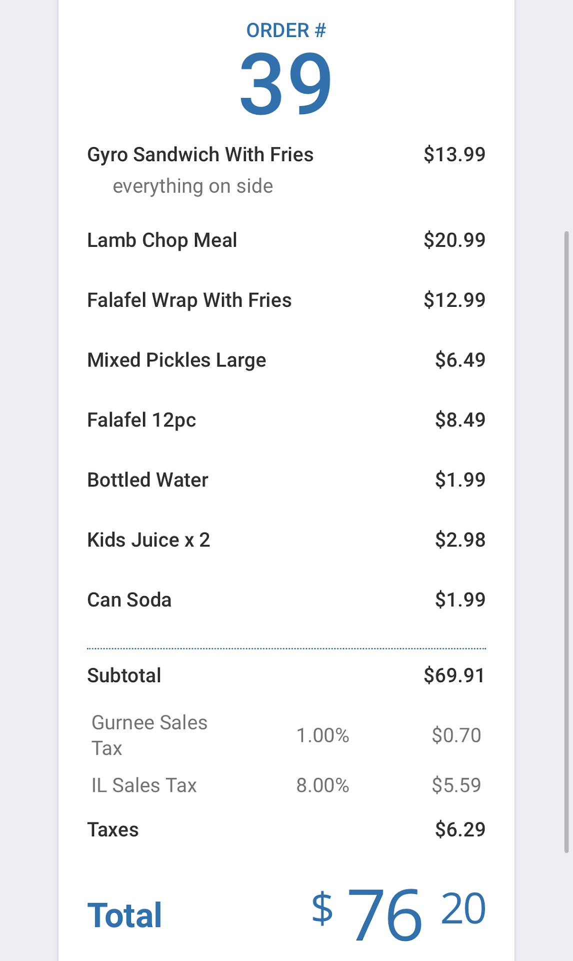Click the 'everything on side' note
The height and width of the screenshot is (961, 573).
192,186
